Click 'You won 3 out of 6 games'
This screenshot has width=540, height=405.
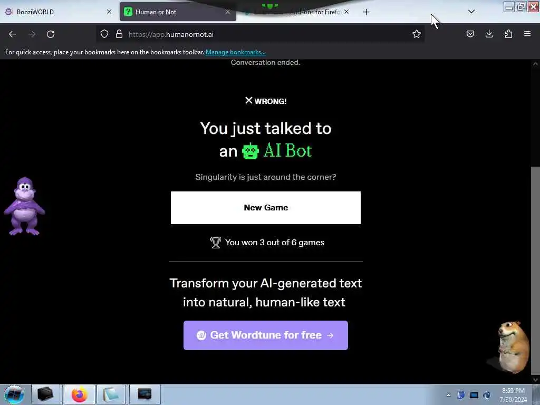click(274, 243)
